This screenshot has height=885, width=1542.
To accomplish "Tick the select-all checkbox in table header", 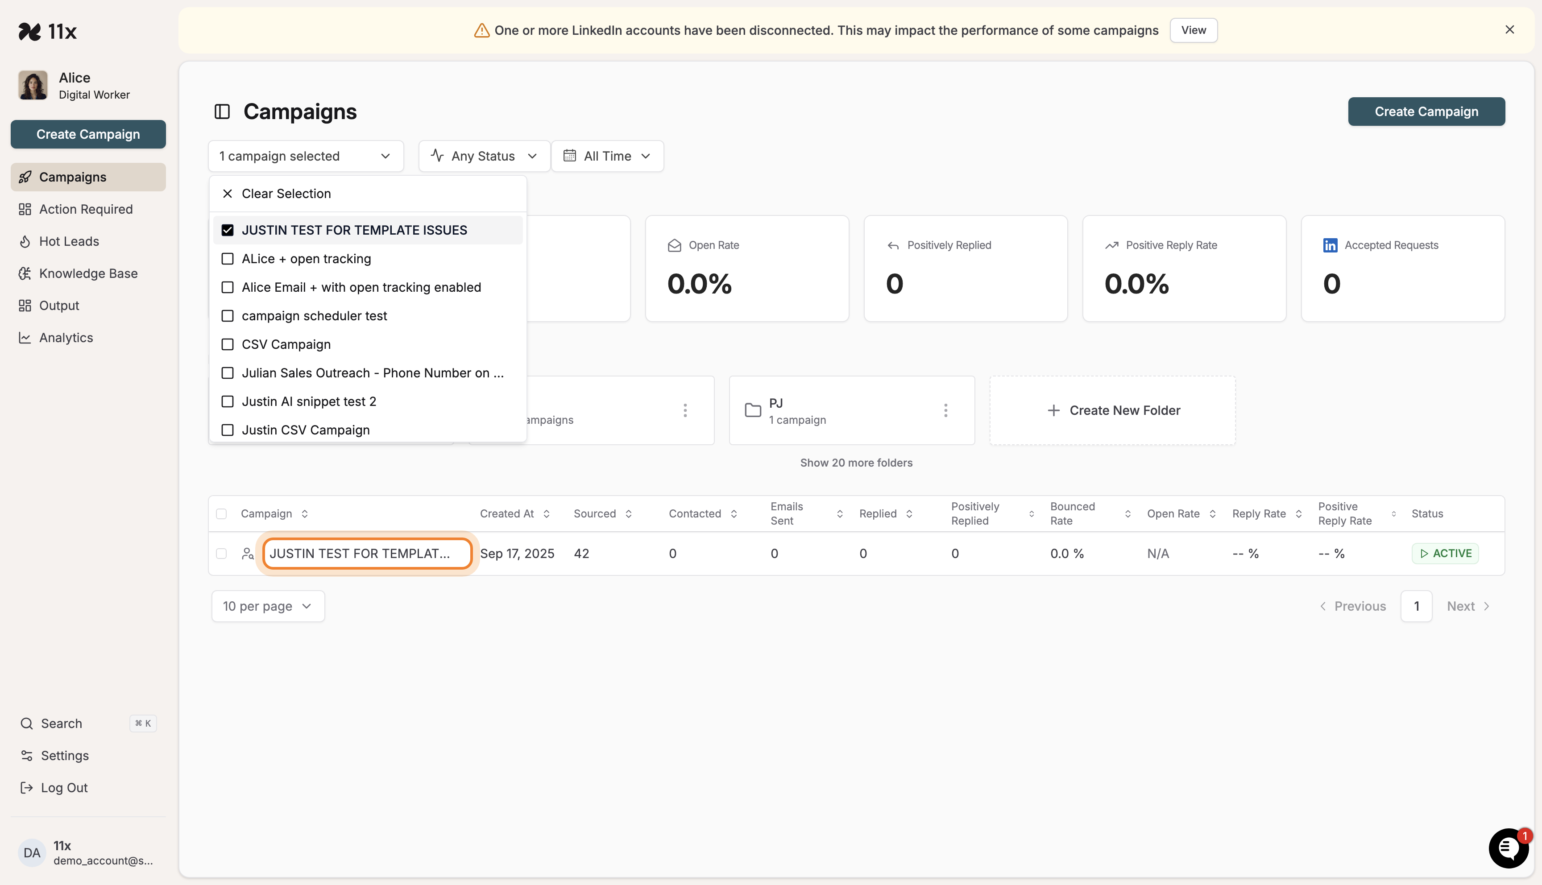I will 221,514.
